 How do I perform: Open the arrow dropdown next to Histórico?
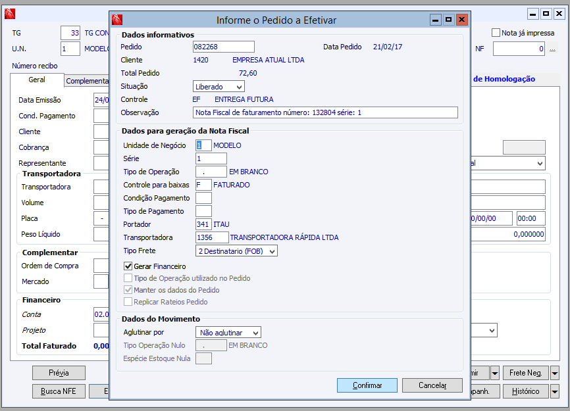pyautogui.click(x=554, y=391)
